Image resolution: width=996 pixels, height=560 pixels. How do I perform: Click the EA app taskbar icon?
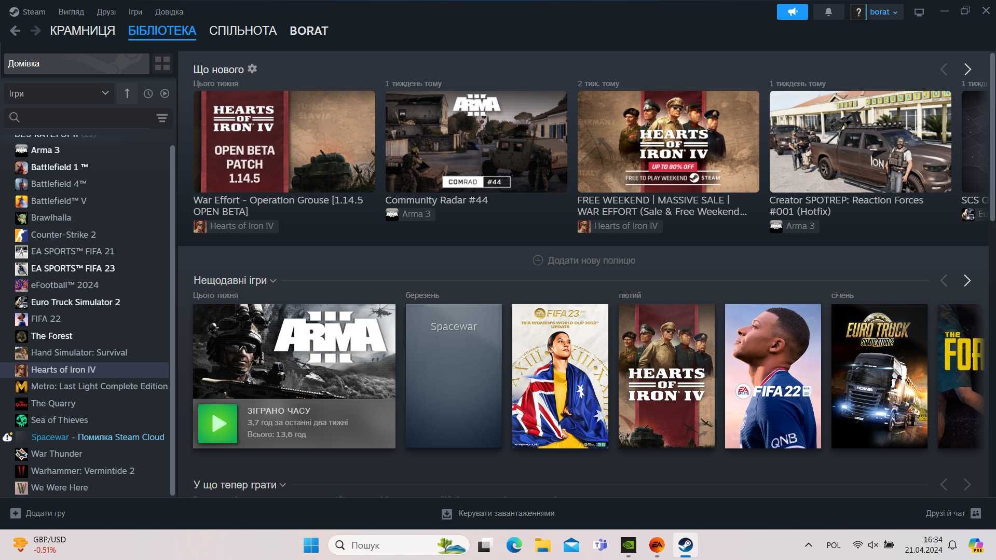coord(657,545)
